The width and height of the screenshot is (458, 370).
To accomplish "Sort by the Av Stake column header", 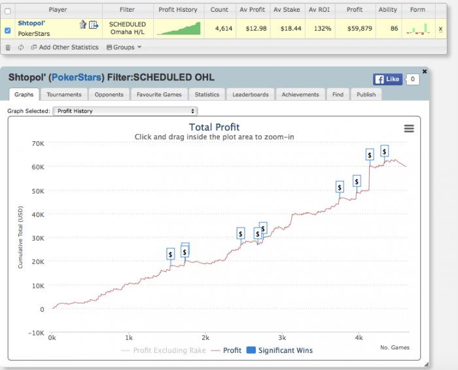I will tap(287, 10).
